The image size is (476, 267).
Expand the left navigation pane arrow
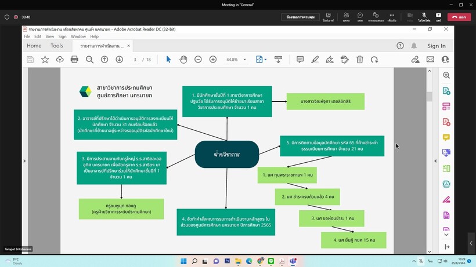click(x=24, y=160)
